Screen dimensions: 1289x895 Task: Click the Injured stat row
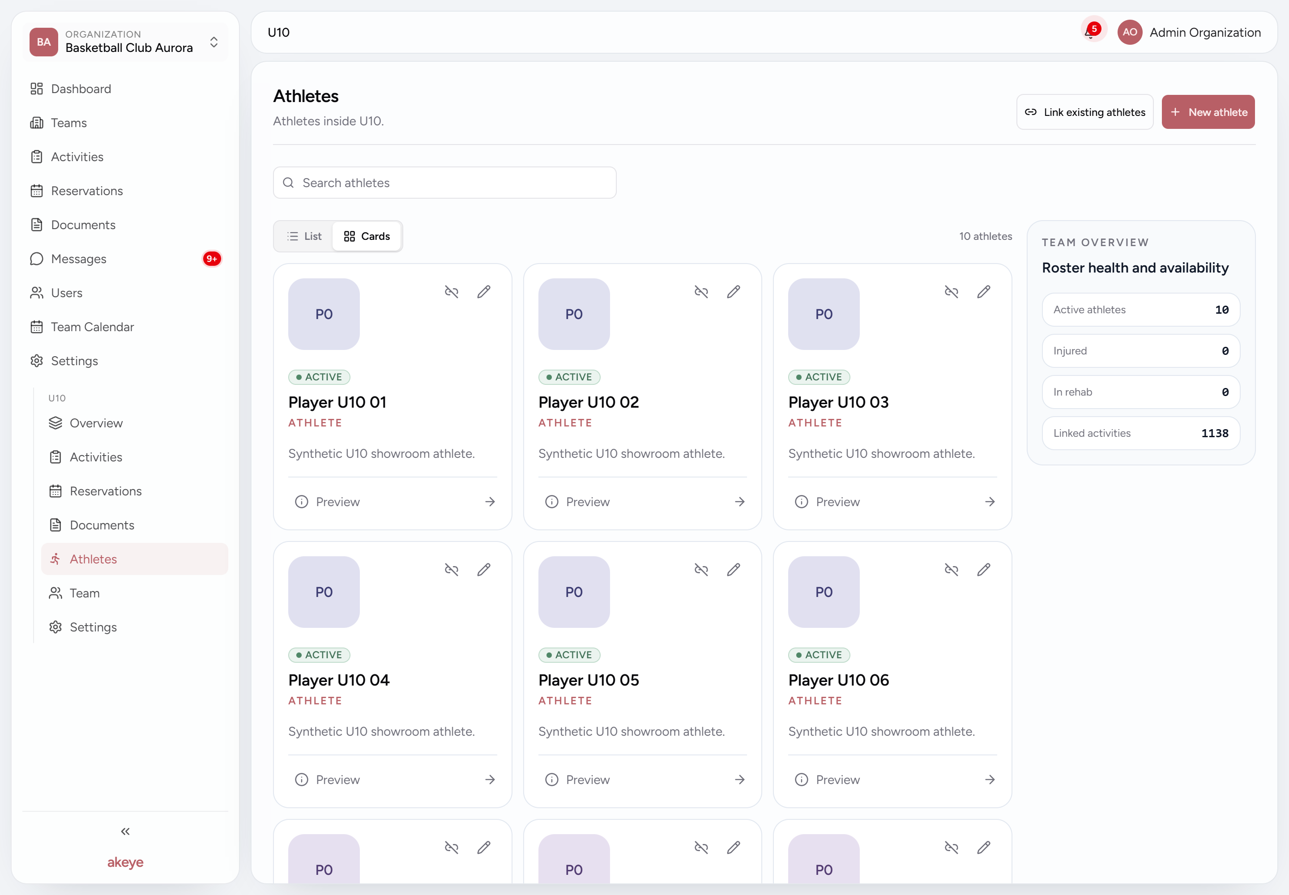click(x=1141, y=350)
